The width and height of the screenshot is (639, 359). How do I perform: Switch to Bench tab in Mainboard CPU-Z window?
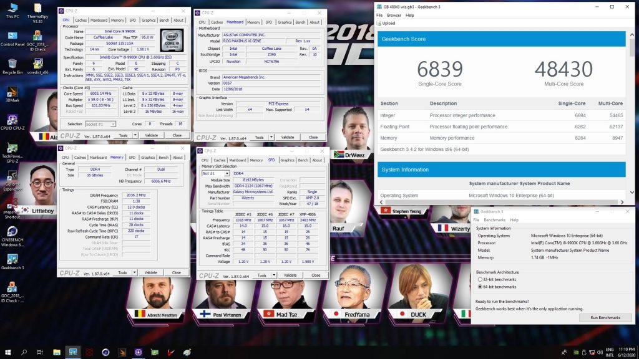pos(300,22)
